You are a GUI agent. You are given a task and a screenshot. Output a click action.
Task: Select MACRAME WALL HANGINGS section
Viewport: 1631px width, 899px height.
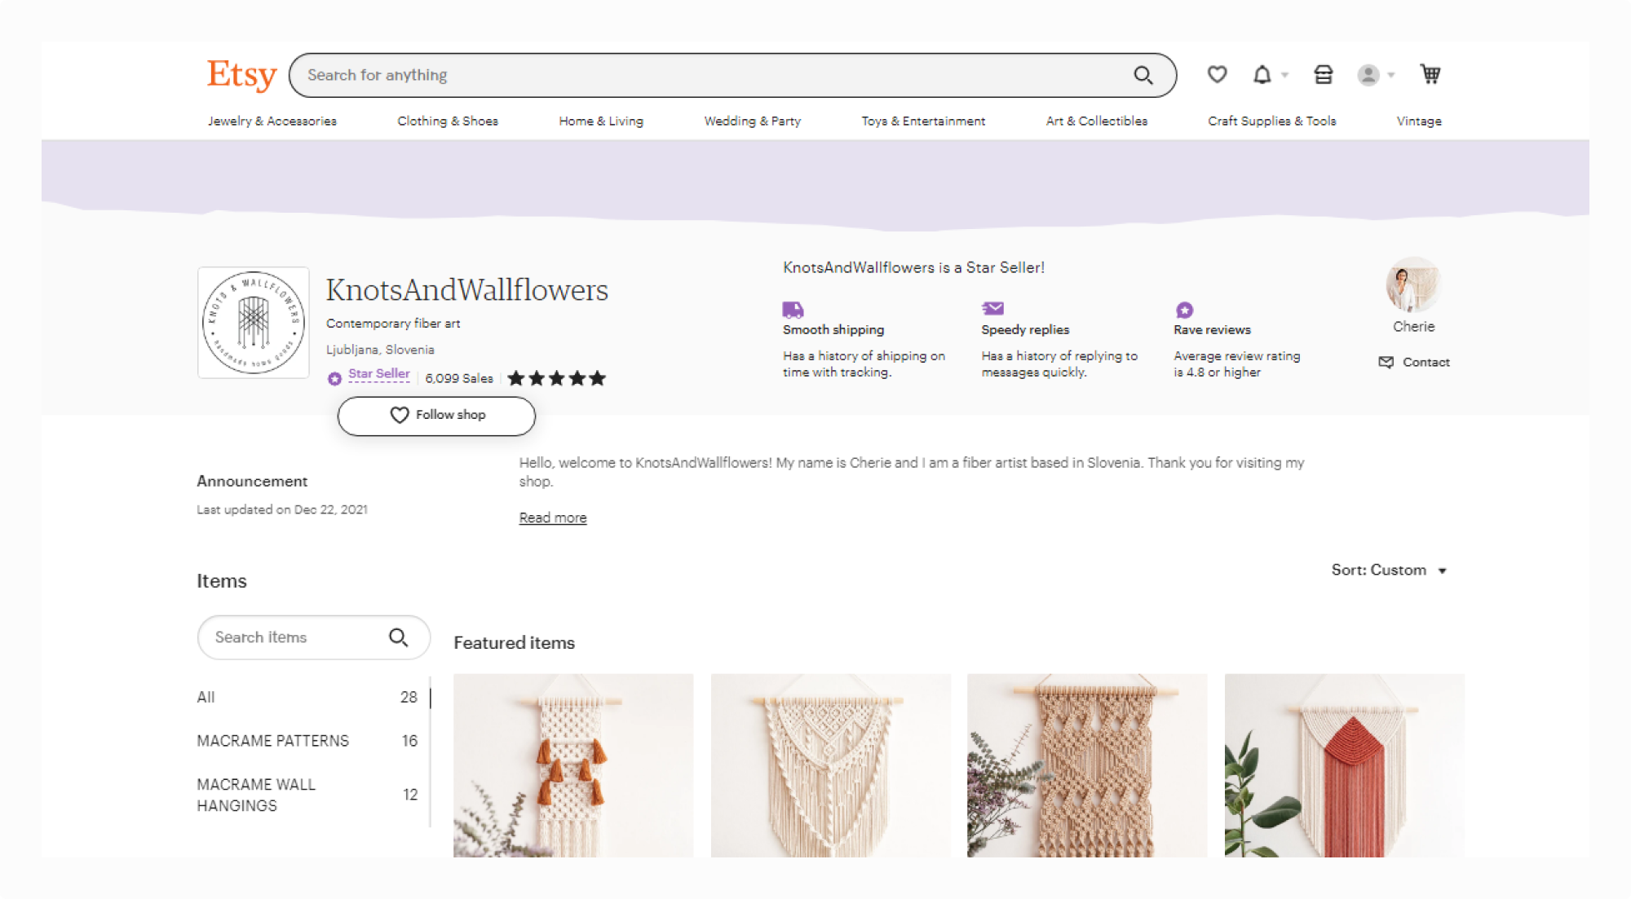tap(308, 795)
